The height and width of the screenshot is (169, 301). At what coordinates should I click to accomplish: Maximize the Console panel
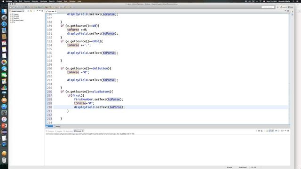[288, 131]
